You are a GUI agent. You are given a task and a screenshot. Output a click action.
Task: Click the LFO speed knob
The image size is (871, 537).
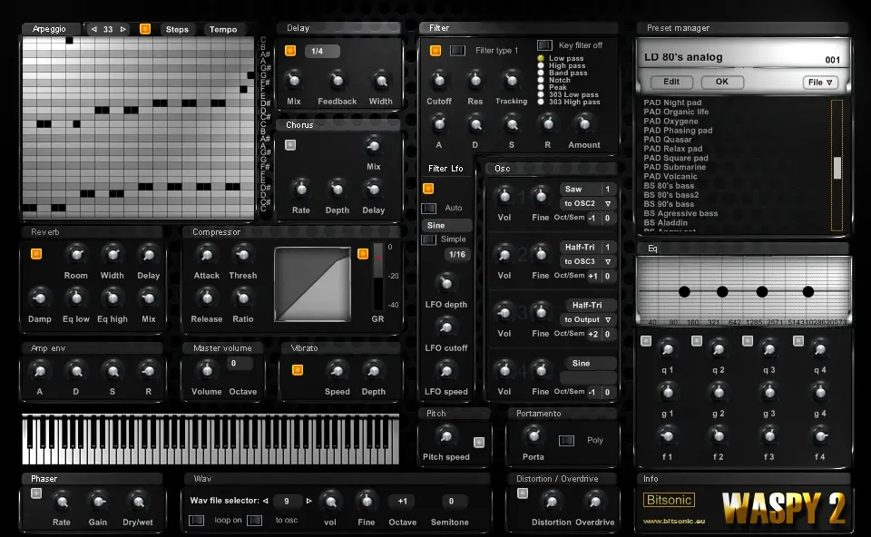(x=446, y=370)
